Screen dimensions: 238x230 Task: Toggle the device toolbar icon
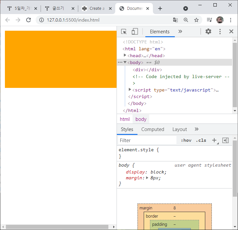tap(135, 32)
